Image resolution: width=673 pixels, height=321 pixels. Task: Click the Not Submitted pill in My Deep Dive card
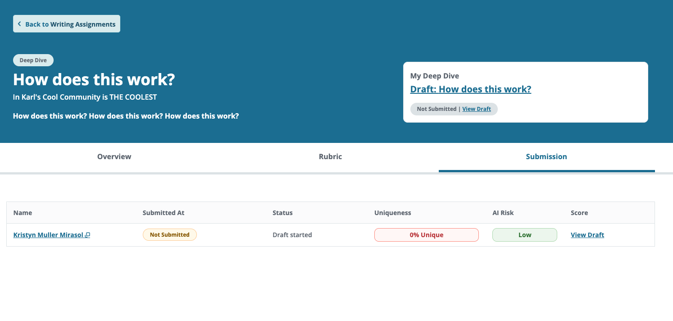click(454, 109)
